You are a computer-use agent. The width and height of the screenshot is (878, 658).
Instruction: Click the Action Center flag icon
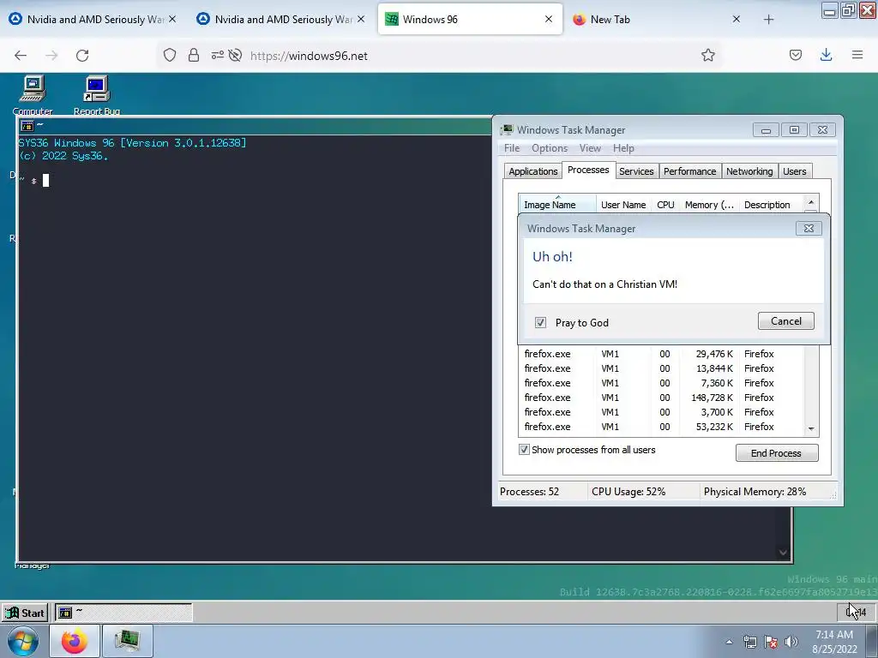coord(771,642)
